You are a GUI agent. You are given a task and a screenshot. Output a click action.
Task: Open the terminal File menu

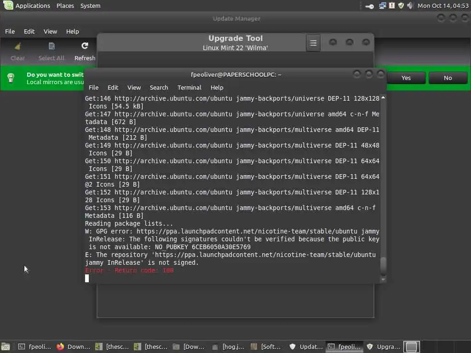93,88
